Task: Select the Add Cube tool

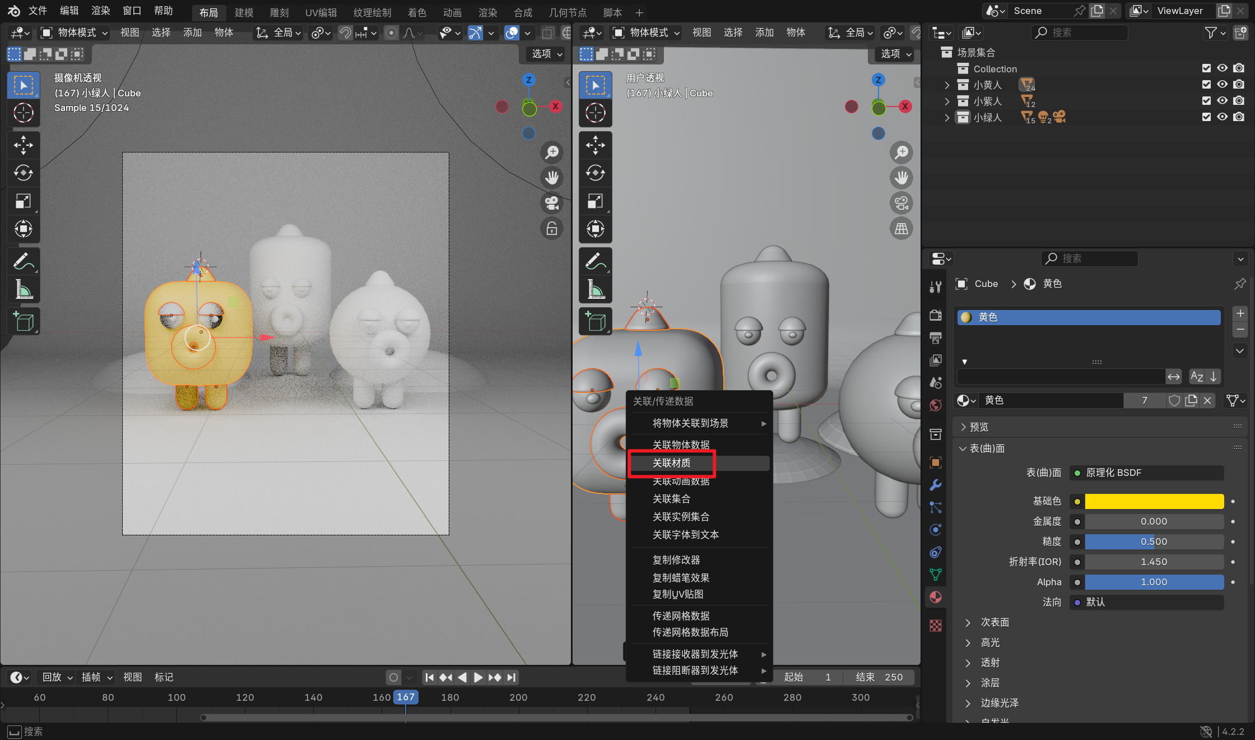Action: click(24, 321)
